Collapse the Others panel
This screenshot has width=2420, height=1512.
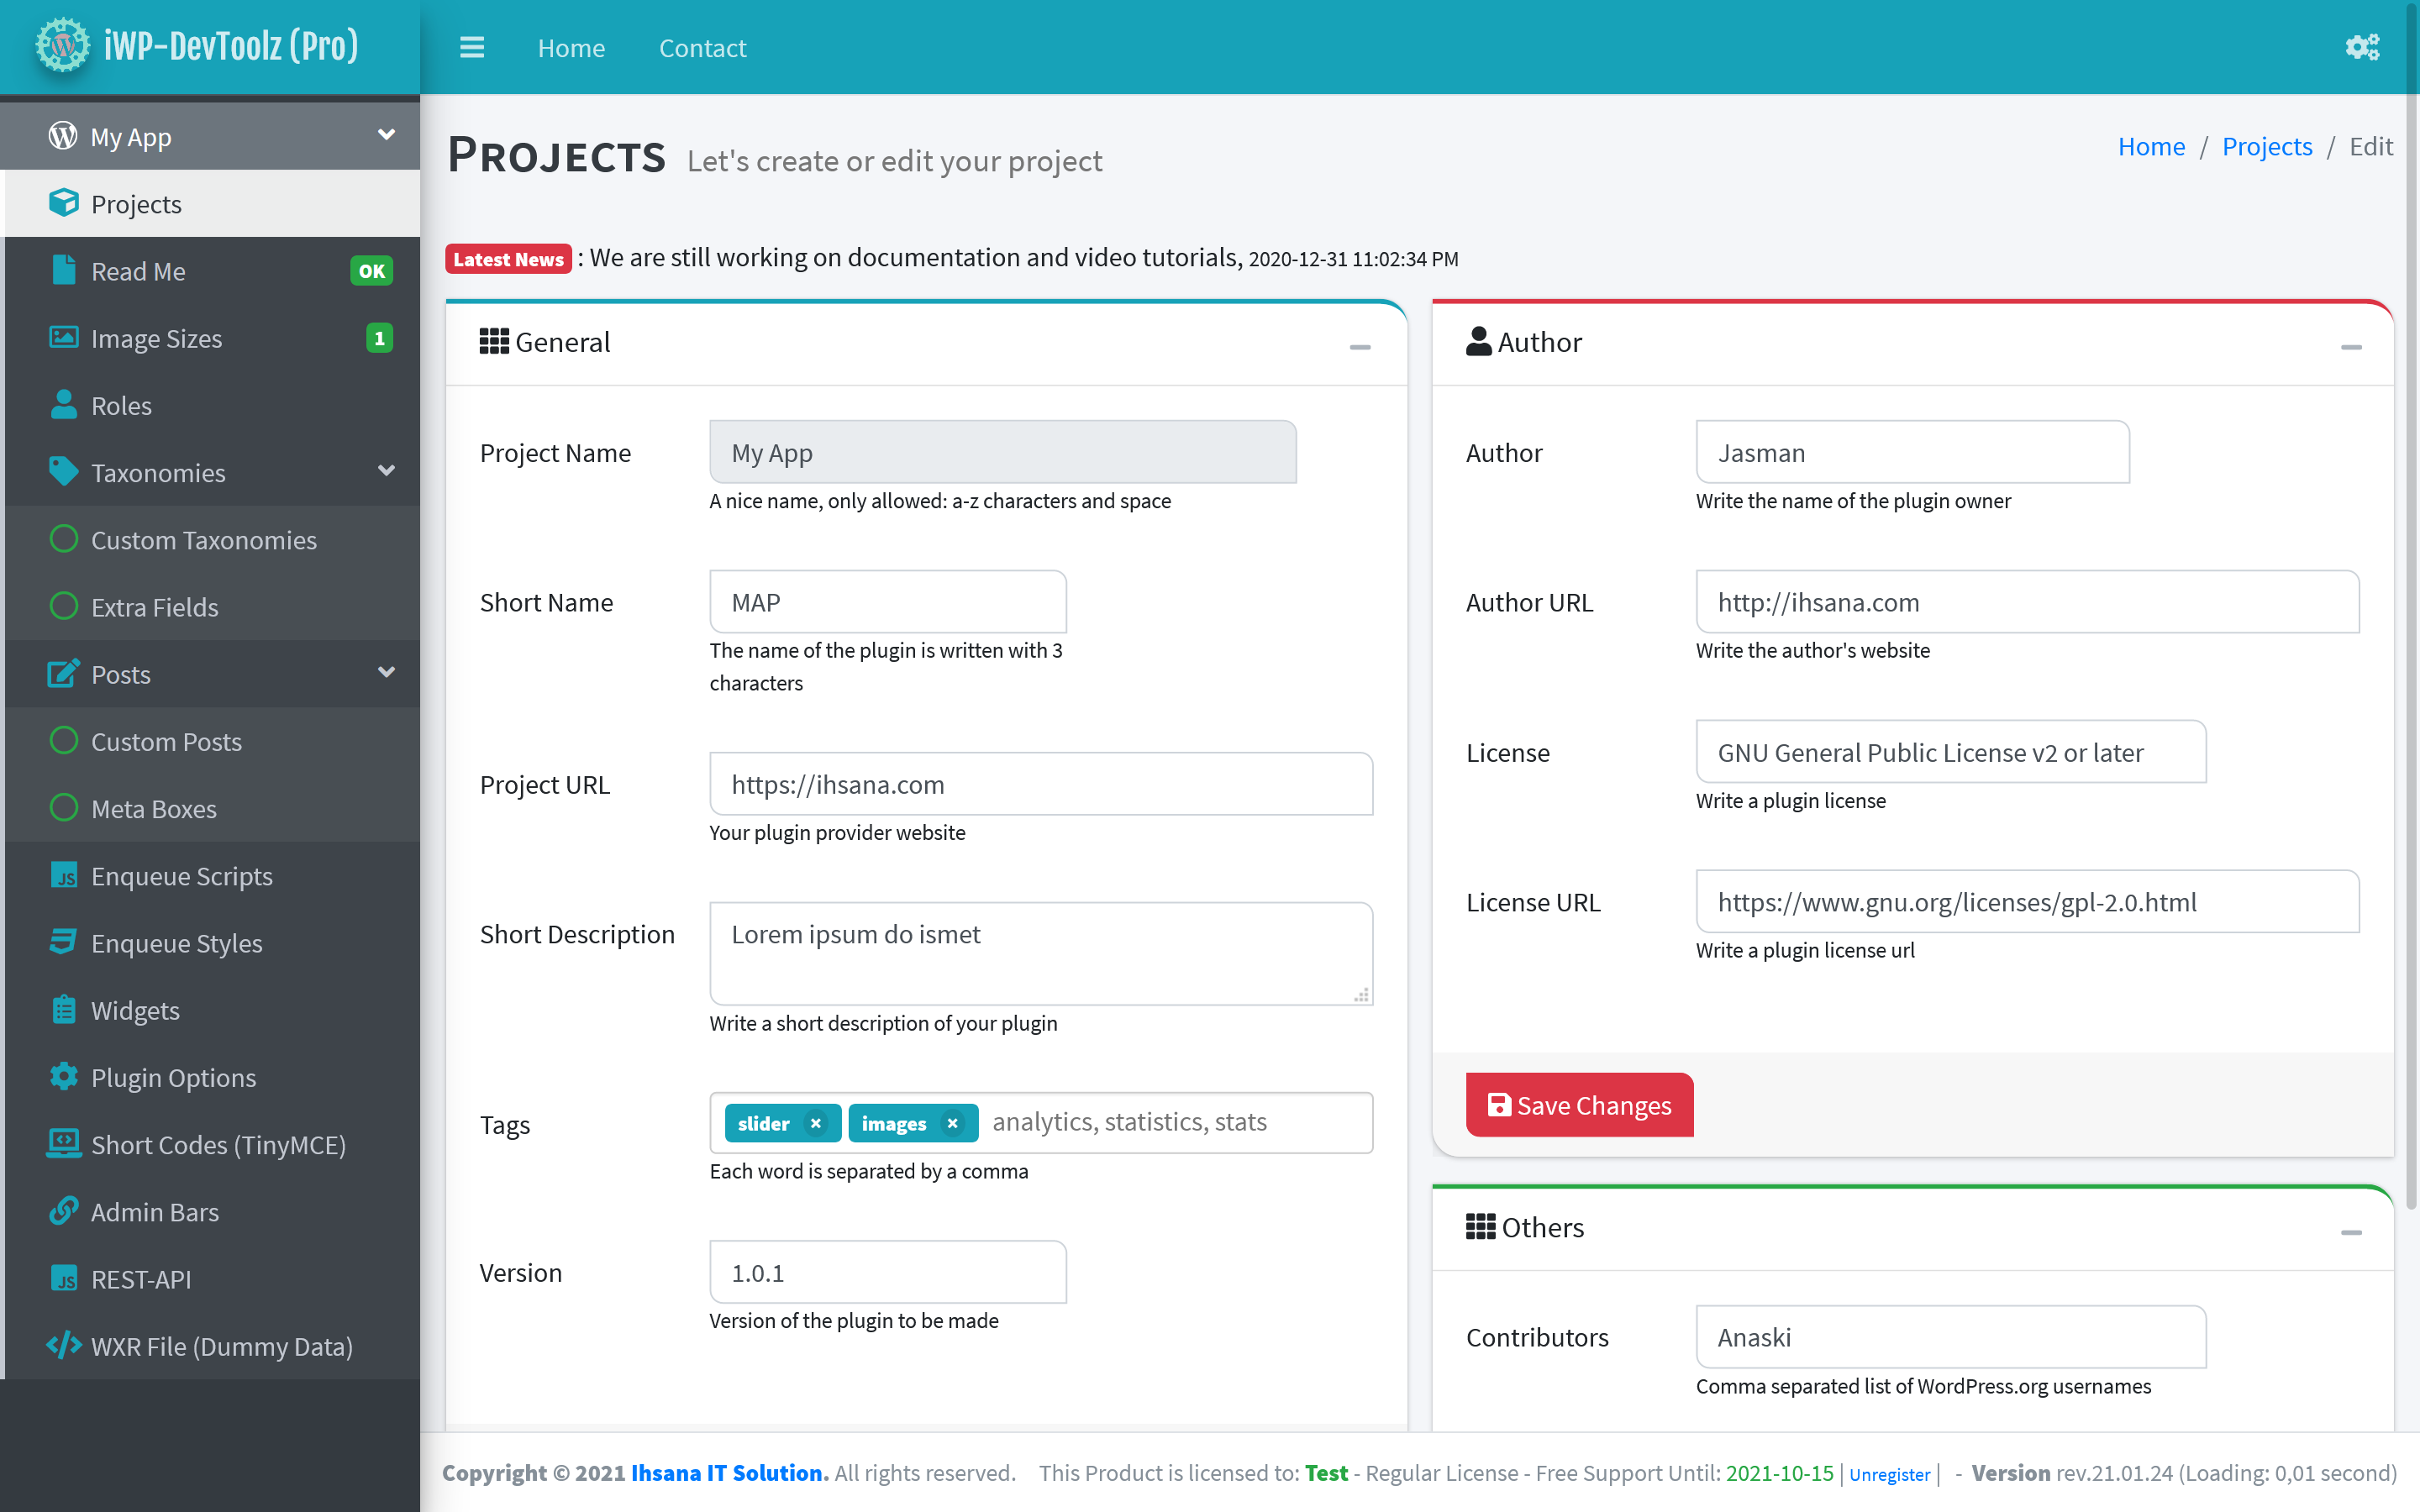click(x=2351, y=1232)
